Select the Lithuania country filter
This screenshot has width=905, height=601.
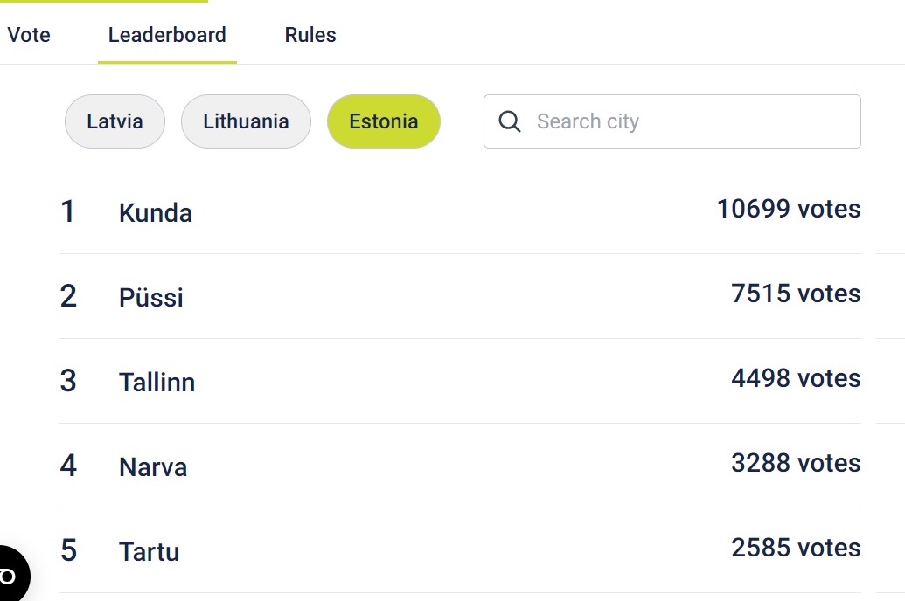click(x=246, y=121)
